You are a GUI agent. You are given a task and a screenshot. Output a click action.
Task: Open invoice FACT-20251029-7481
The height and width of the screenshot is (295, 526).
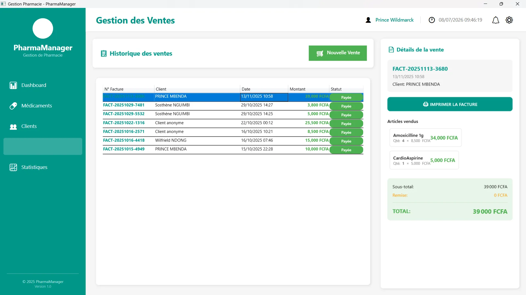point(124,105)
